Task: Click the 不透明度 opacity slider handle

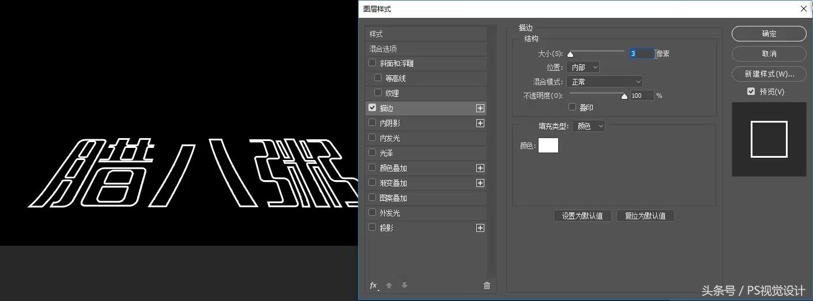Action: tap(624, 97)
